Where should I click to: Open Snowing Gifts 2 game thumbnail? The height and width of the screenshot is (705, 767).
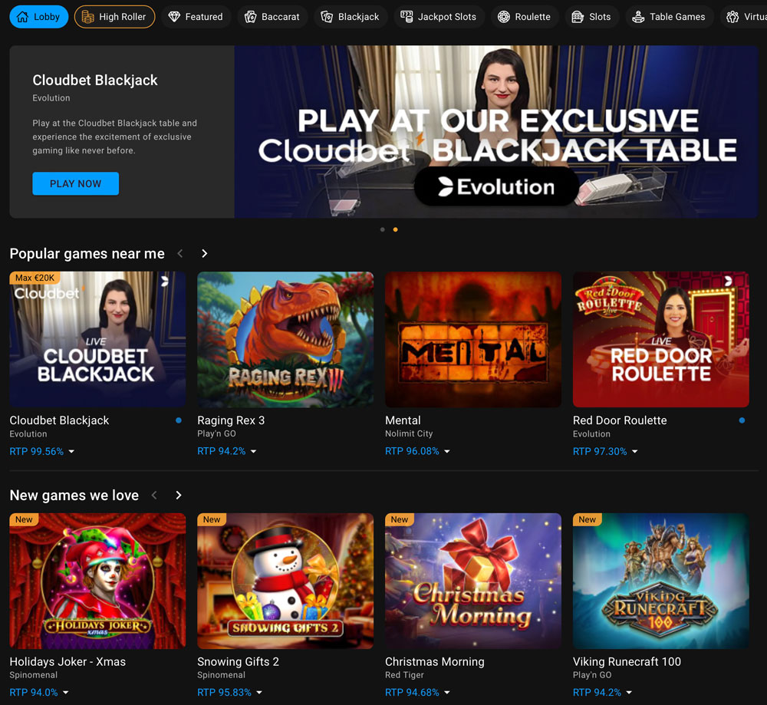[285, 581]
